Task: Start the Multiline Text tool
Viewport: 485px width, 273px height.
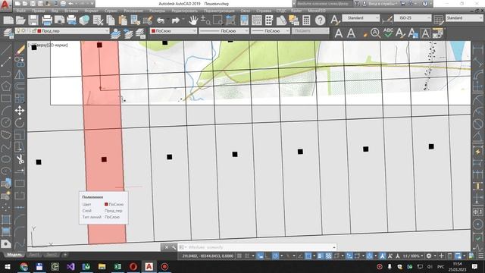Action: 339,33
